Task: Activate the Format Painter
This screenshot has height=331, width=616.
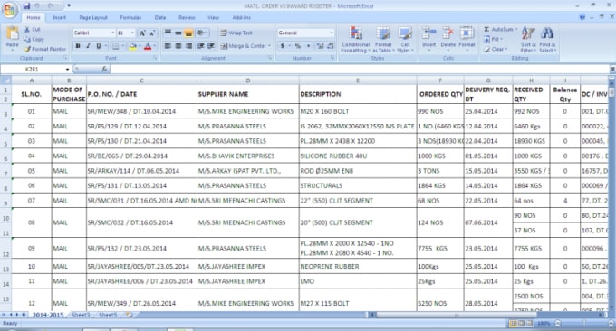Action: 44,49
